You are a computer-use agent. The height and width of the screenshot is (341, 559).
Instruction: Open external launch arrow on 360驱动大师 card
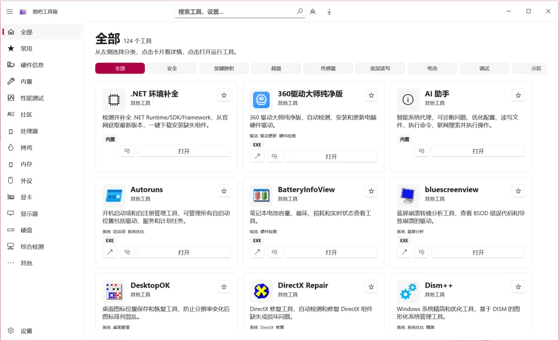point(257,156)
